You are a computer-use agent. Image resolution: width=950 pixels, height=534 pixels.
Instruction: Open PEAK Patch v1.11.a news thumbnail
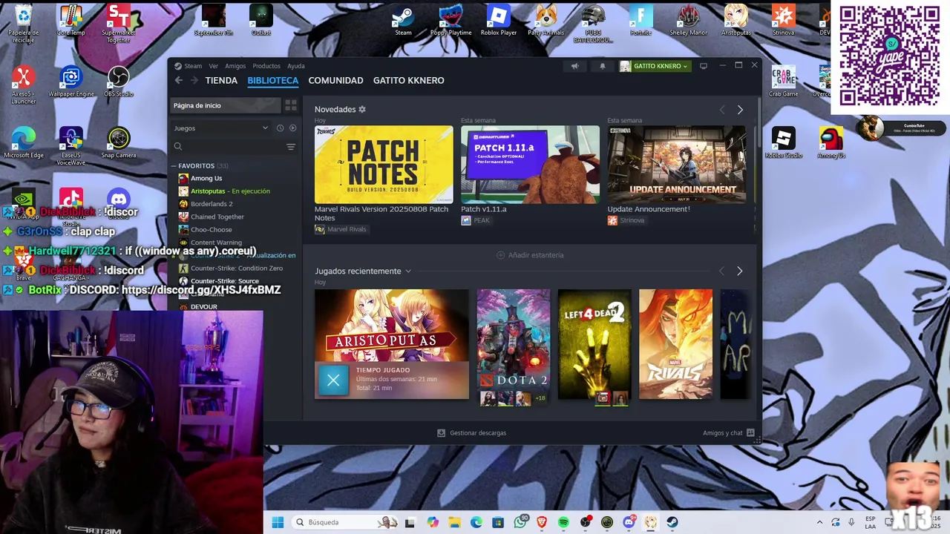pos(530,165)
